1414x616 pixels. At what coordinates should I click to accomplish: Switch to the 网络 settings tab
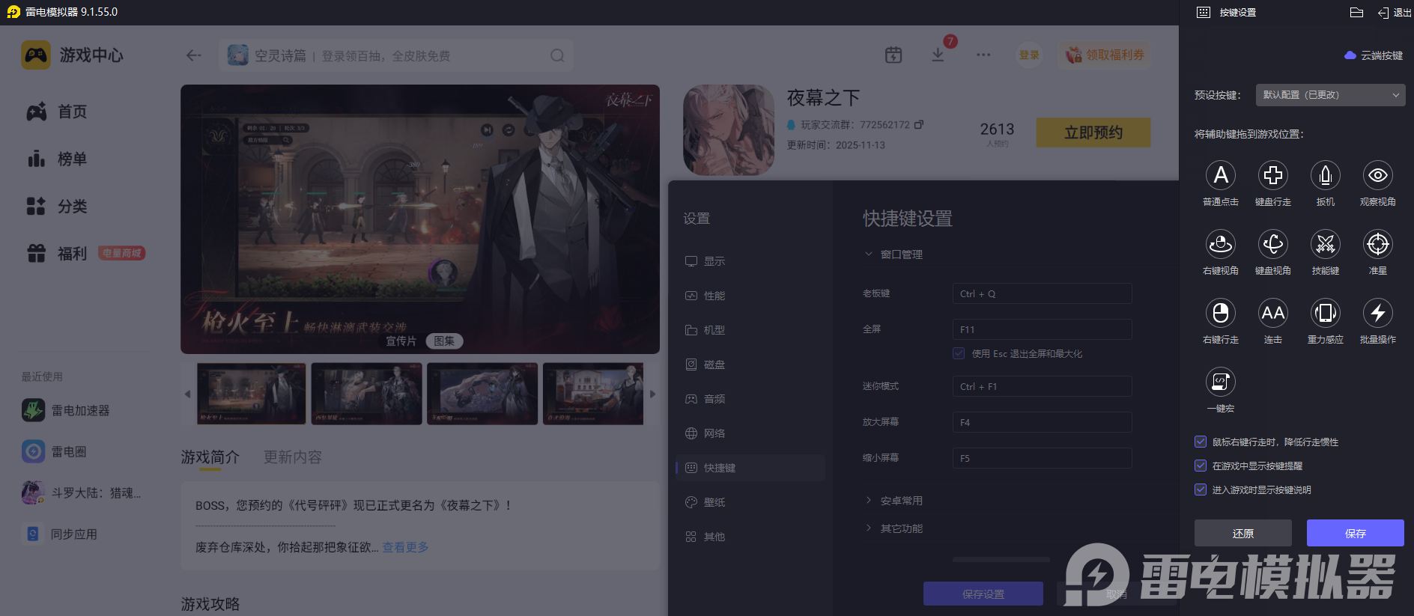coord(714,433)
